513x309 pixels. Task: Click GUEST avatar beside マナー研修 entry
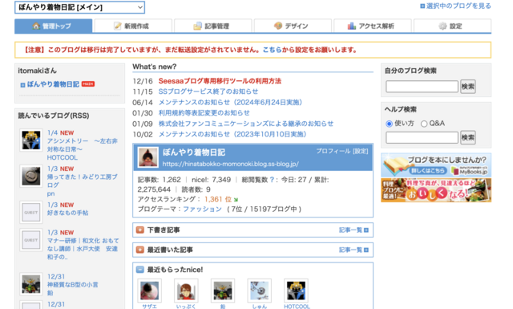pyautogui.click(x=31, y=240)
